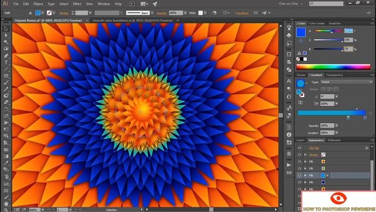Select the Rotate tool
376x212 pixels.
(x=6, y=109)
